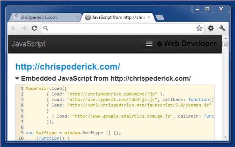The width and height of the screenshot is (235, 147).
Task: Click the chrispederick.com tab favicon
Action: (16, 17)
